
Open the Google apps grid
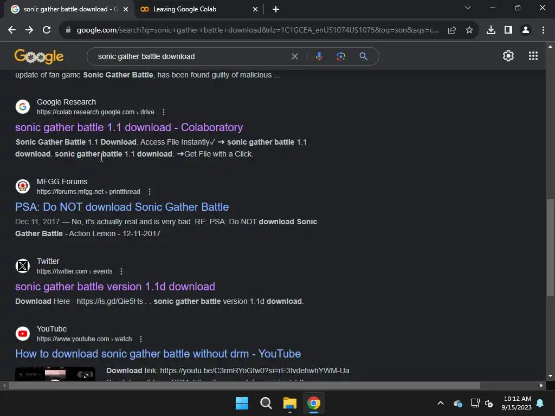tap(533, 56)
